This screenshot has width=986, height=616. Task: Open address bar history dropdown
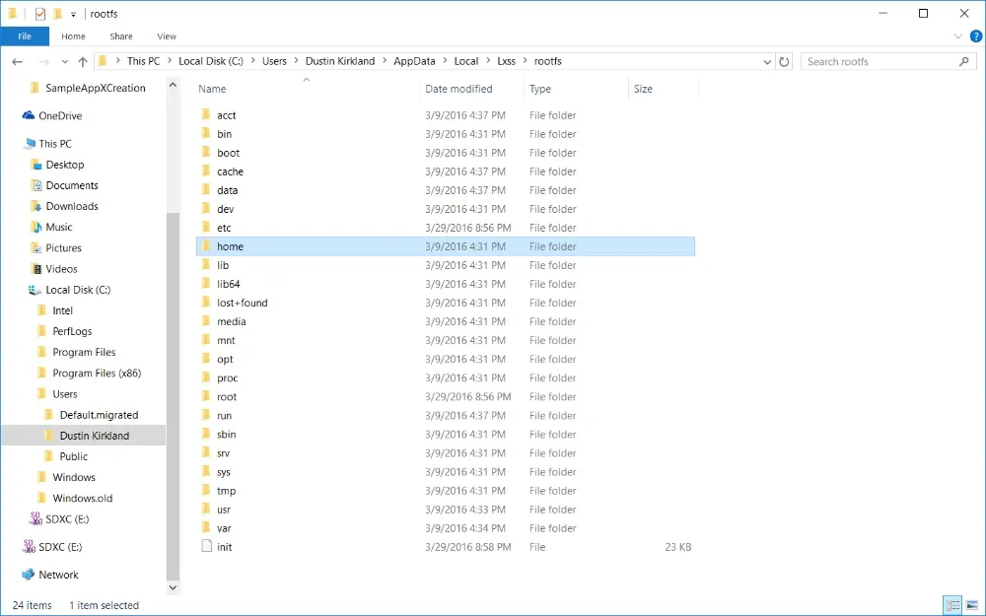[x=768, y=61]
